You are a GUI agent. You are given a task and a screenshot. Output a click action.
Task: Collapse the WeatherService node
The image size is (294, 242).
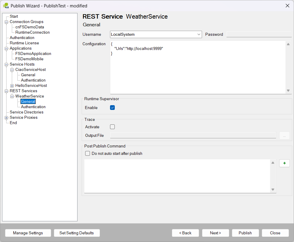coord(12,96)
